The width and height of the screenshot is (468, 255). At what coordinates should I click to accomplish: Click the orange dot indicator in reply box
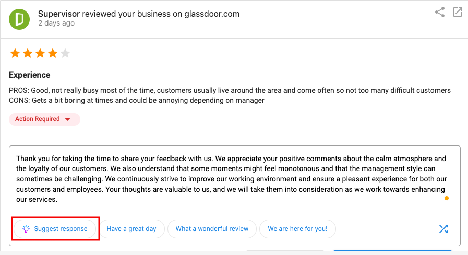click(447, 198)
